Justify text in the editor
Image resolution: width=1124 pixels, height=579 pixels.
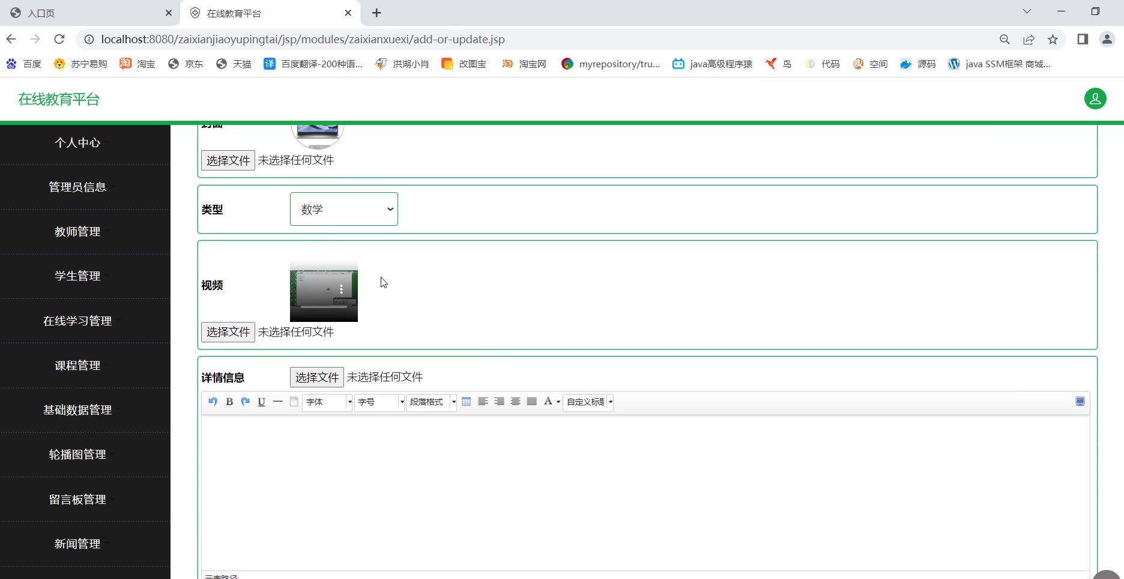coord(531,402)
